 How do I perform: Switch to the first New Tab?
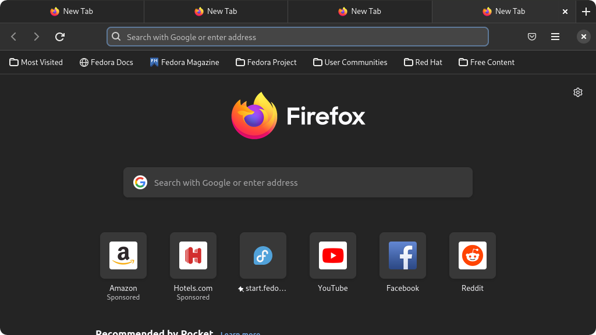(72, 12)
